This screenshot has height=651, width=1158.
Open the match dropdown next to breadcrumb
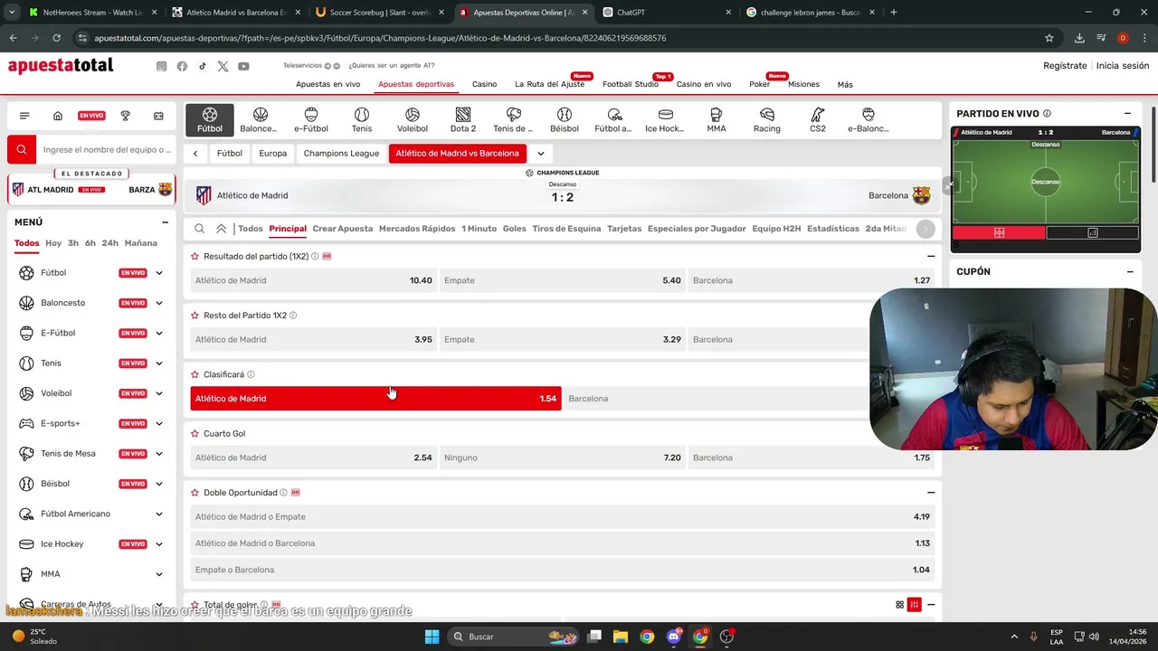[x=541, y=154]
